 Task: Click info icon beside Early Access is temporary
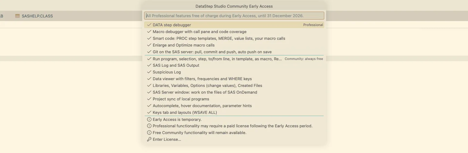coord(149,119)
